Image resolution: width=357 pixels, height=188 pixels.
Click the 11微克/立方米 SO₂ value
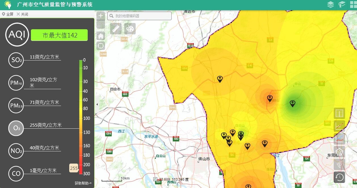(x=45, y=57)
